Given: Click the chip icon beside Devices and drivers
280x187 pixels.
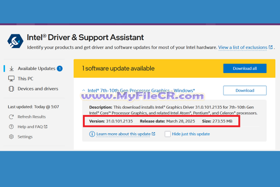Looking at the screenshot, I should [11, 88].
